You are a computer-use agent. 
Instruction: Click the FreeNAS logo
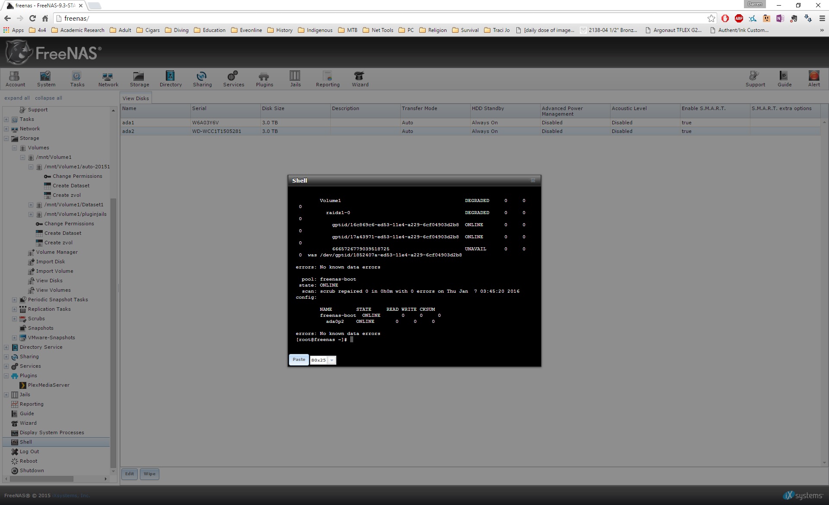(x=54, y=52)
